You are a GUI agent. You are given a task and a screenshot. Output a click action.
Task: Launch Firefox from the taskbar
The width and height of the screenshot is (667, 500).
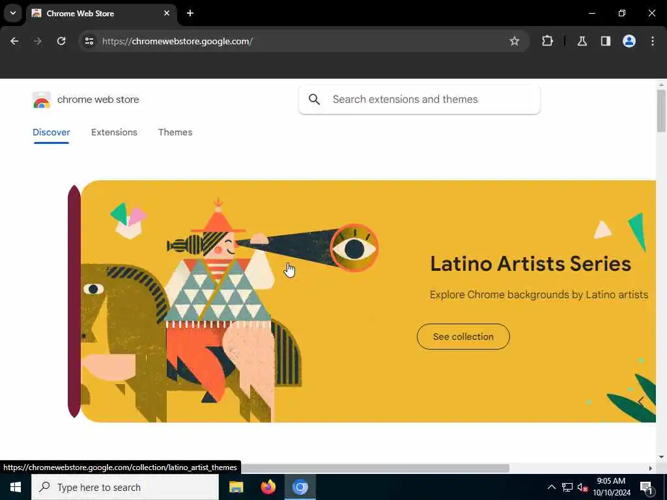268,487
